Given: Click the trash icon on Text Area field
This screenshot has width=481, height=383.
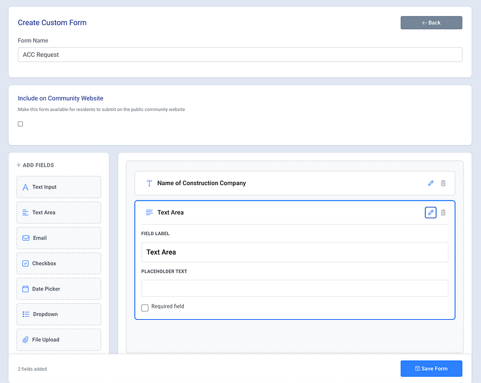Looking at the screenshot, I should 443,213.
